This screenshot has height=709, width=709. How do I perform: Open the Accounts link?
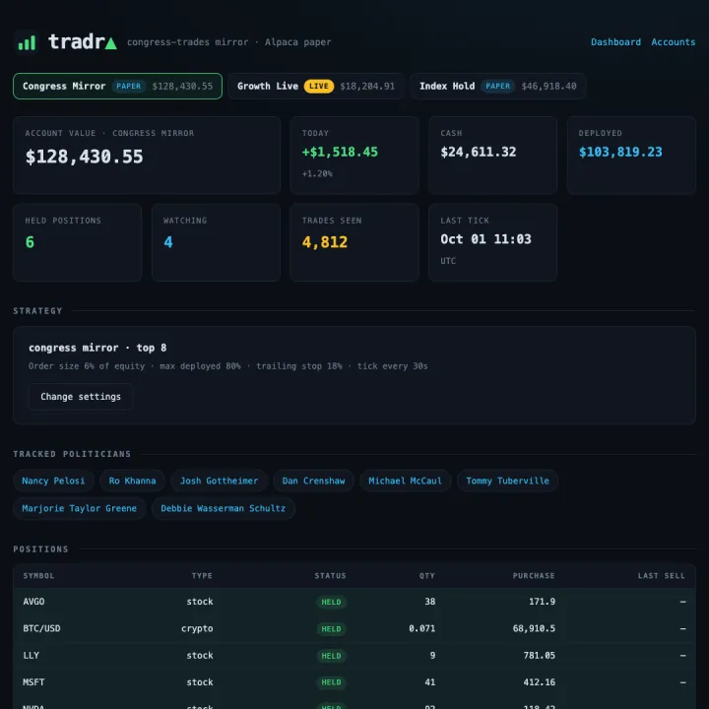[673, 42]
